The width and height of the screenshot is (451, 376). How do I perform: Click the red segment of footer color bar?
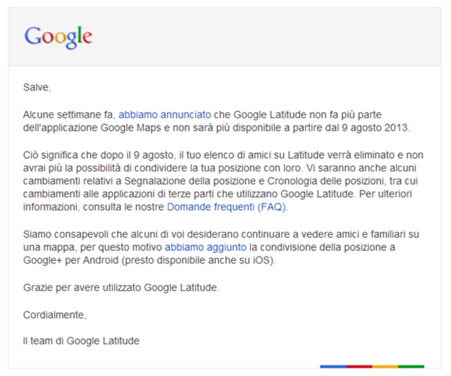click(359, 367)
